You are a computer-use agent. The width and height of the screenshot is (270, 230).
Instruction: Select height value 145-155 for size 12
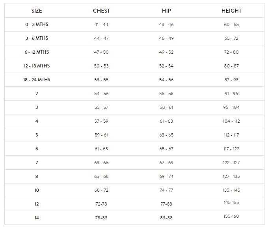coord(231,203)
